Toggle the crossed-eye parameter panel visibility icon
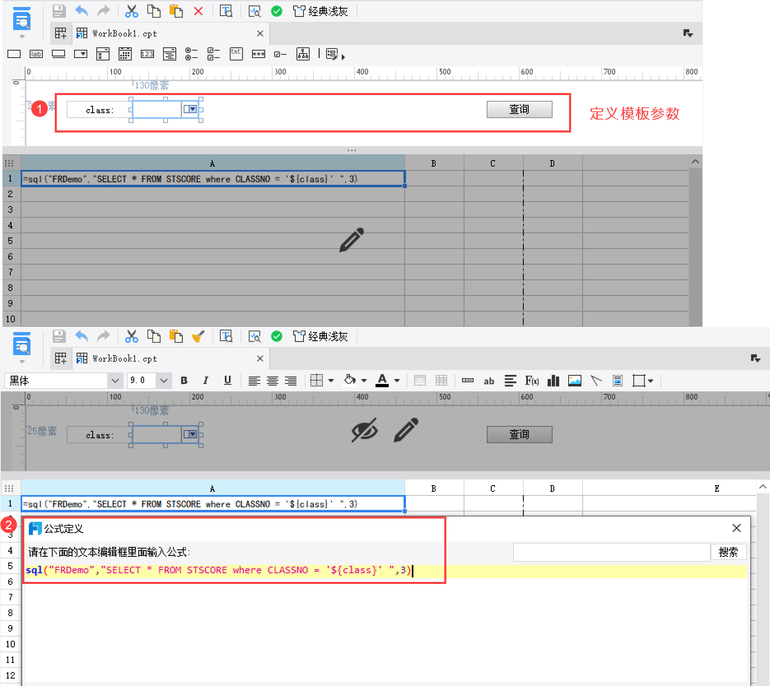 point(364,430)
